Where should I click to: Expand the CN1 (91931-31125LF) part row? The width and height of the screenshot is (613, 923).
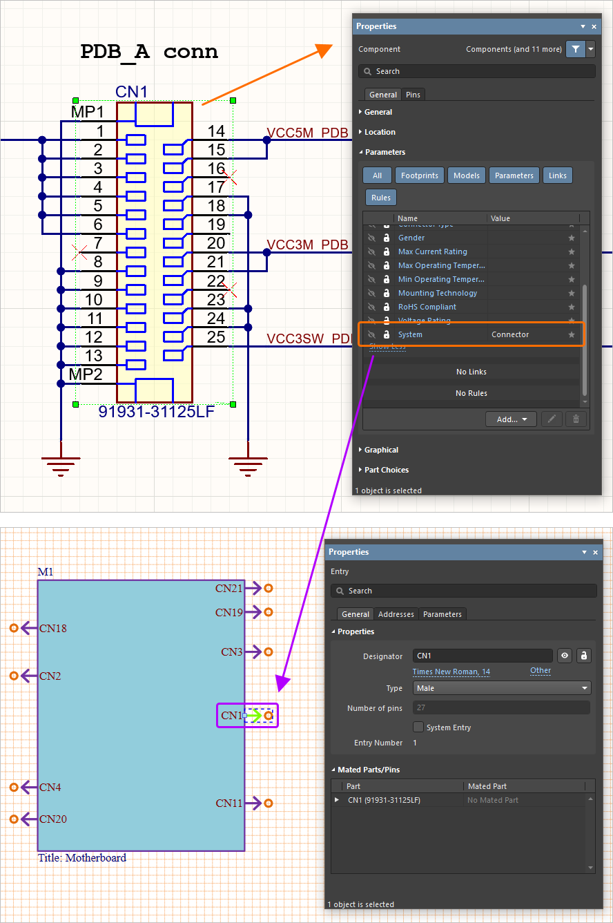click(337, 800)
